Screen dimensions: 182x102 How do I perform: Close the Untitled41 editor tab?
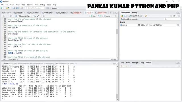point(24,13)
